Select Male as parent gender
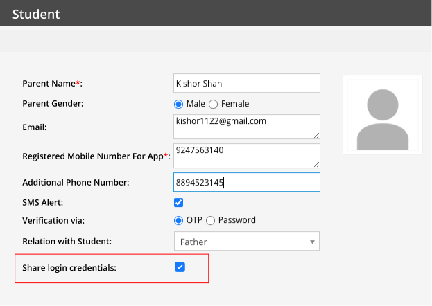The width and height of the screenshot is (432, 306). point(179,104)
